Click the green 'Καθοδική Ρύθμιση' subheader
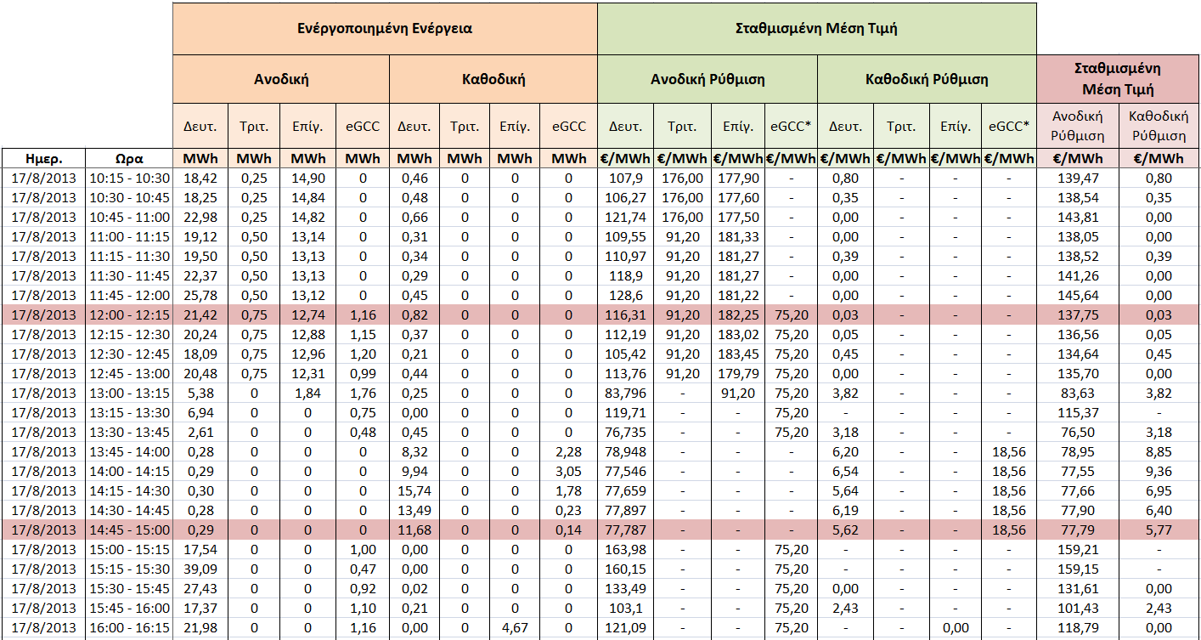 coord(927,80)
